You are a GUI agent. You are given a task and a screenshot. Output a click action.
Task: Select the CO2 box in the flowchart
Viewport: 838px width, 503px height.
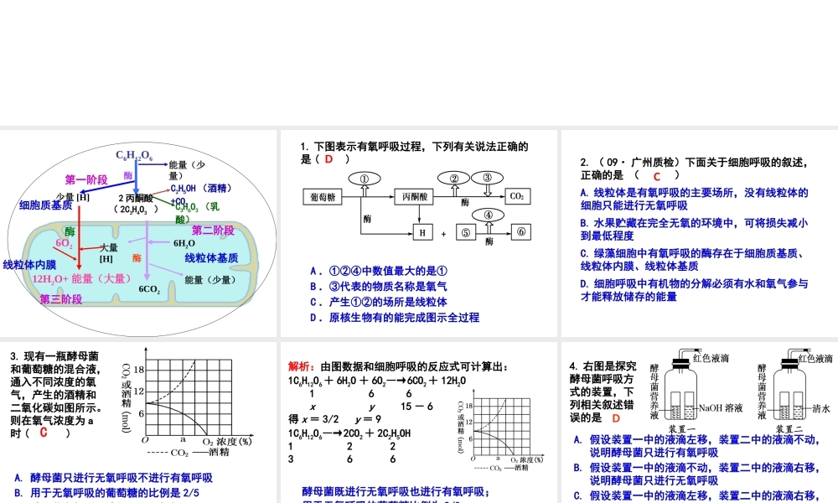(517, 195)
